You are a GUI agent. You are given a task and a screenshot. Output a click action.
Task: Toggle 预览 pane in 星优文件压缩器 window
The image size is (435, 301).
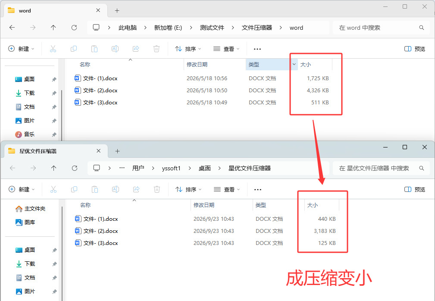(x=415, y=189)
